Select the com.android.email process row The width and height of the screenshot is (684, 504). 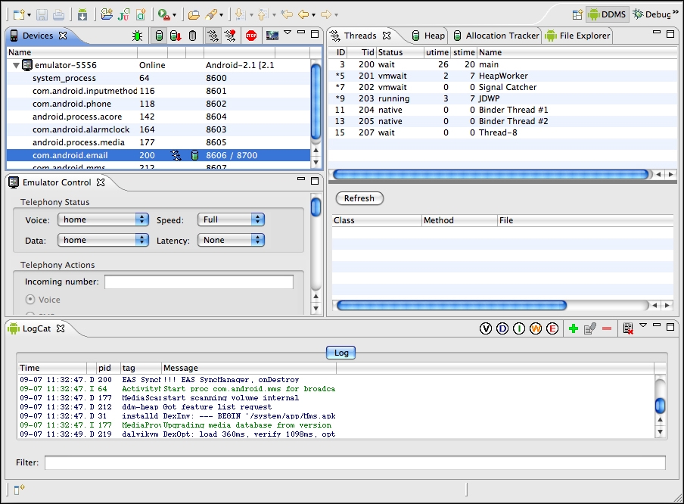click(158, 155)
